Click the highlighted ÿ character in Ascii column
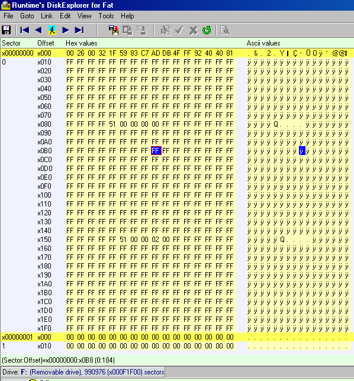This screenshot has height=381, width=354. tap(302, 151)
